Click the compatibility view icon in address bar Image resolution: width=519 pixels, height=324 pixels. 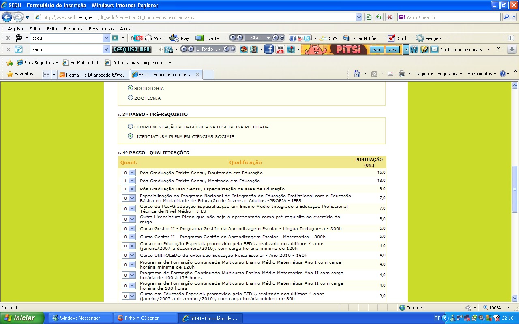coord(369,17)
